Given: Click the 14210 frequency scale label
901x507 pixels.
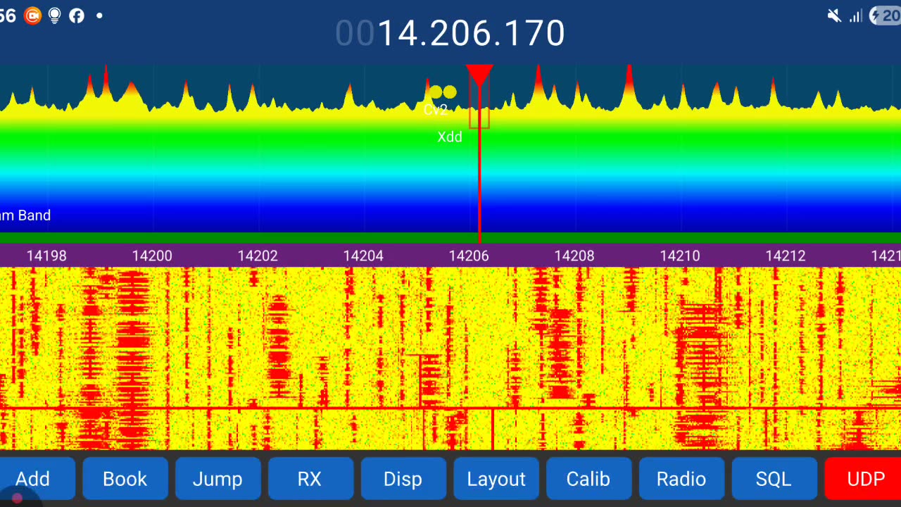Looking at the screenshot, I should click(x=680, y=256).
